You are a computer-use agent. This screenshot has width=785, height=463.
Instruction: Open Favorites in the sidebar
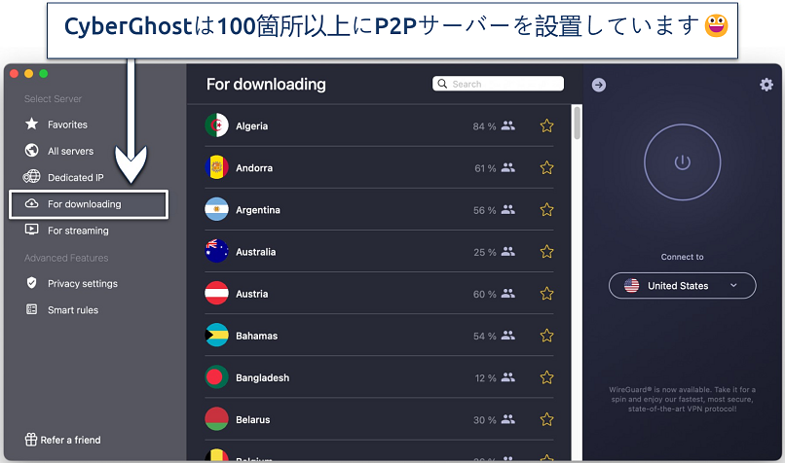pos(67,125)
